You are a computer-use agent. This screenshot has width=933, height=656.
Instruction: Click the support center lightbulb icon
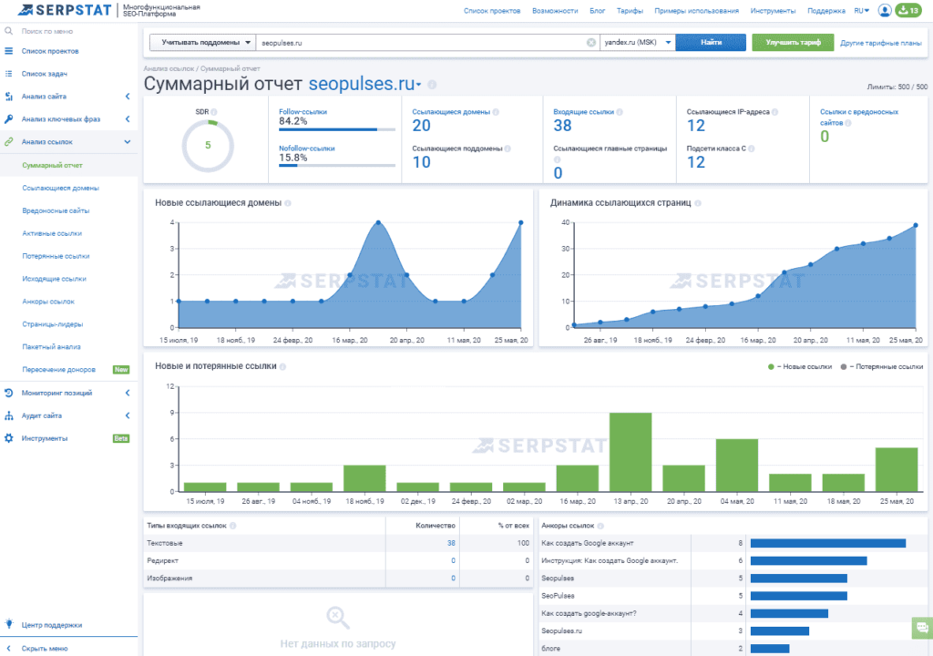(8, 624)
